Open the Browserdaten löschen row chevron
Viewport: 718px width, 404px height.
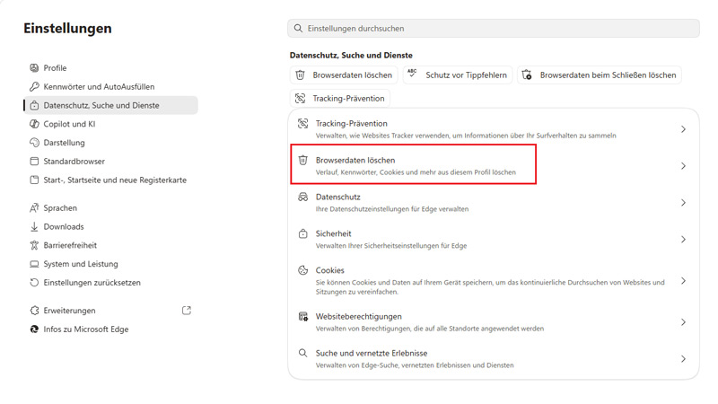click(x=683, y=166)
